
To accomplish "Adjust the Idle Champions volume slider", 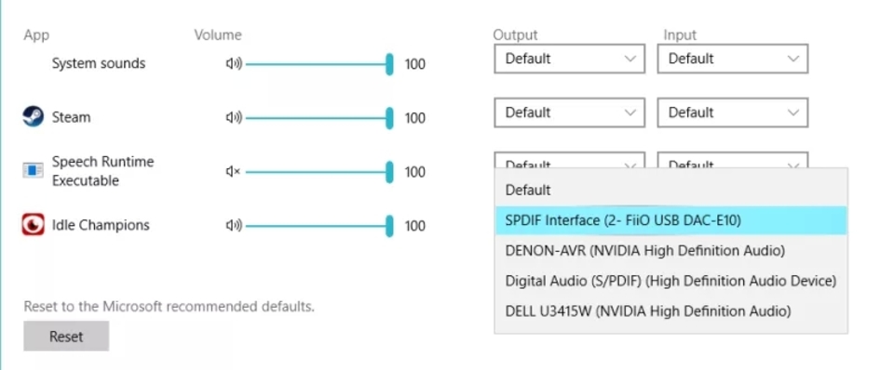I will click(319, 226).
